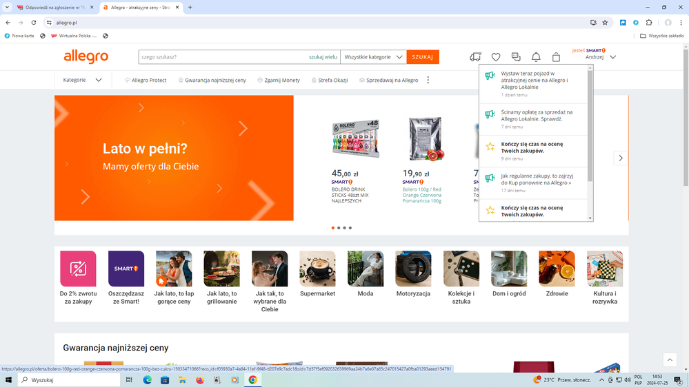Show hidden system tray icons
Screen dimensions: 689x387
point(601,380)
